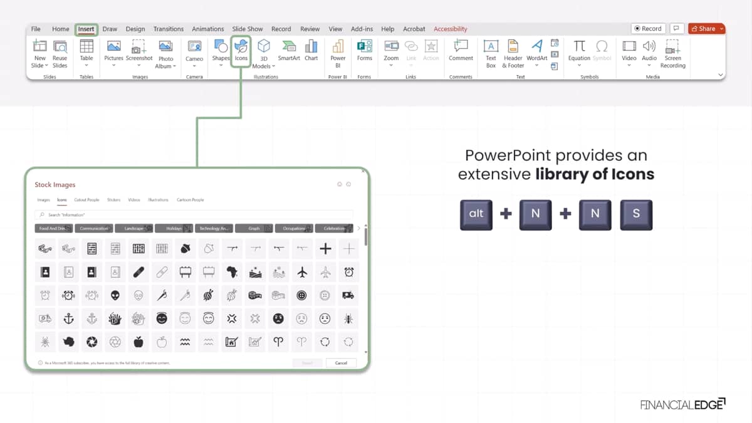
Task: Filter icons by Food And Drink
Action: click(x=55, y=229)
